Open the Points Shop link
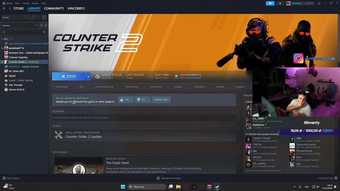The image size is (340, 191). coord(132,87)
